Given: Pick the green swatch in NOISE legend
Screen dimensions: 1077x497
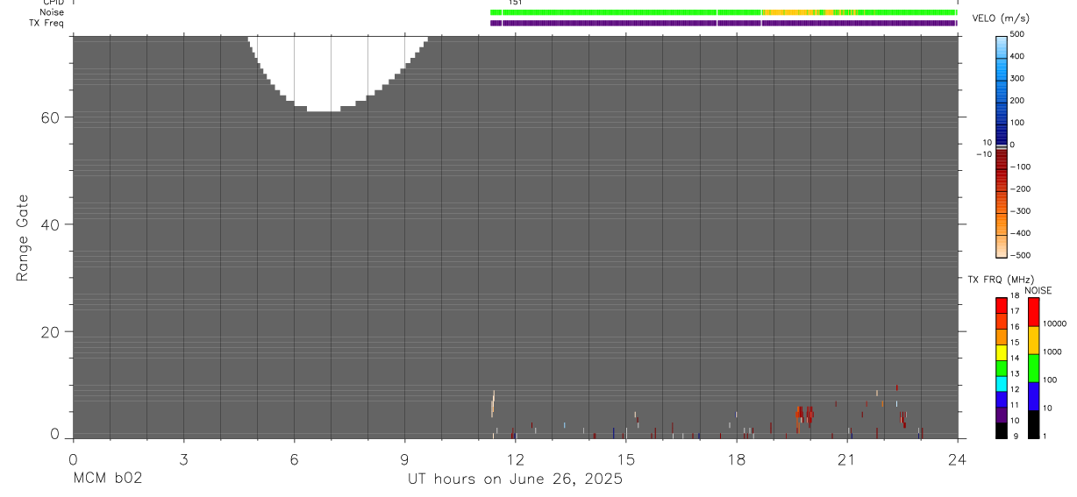Looking at the screenshot, I should [1033, 368].
